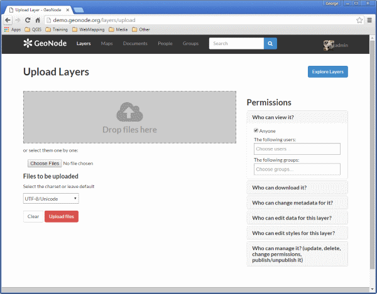The height and width of the screenshot is (294, 377).
Task: Open the Chrome hamburger menu
Action: pos(369,20)
